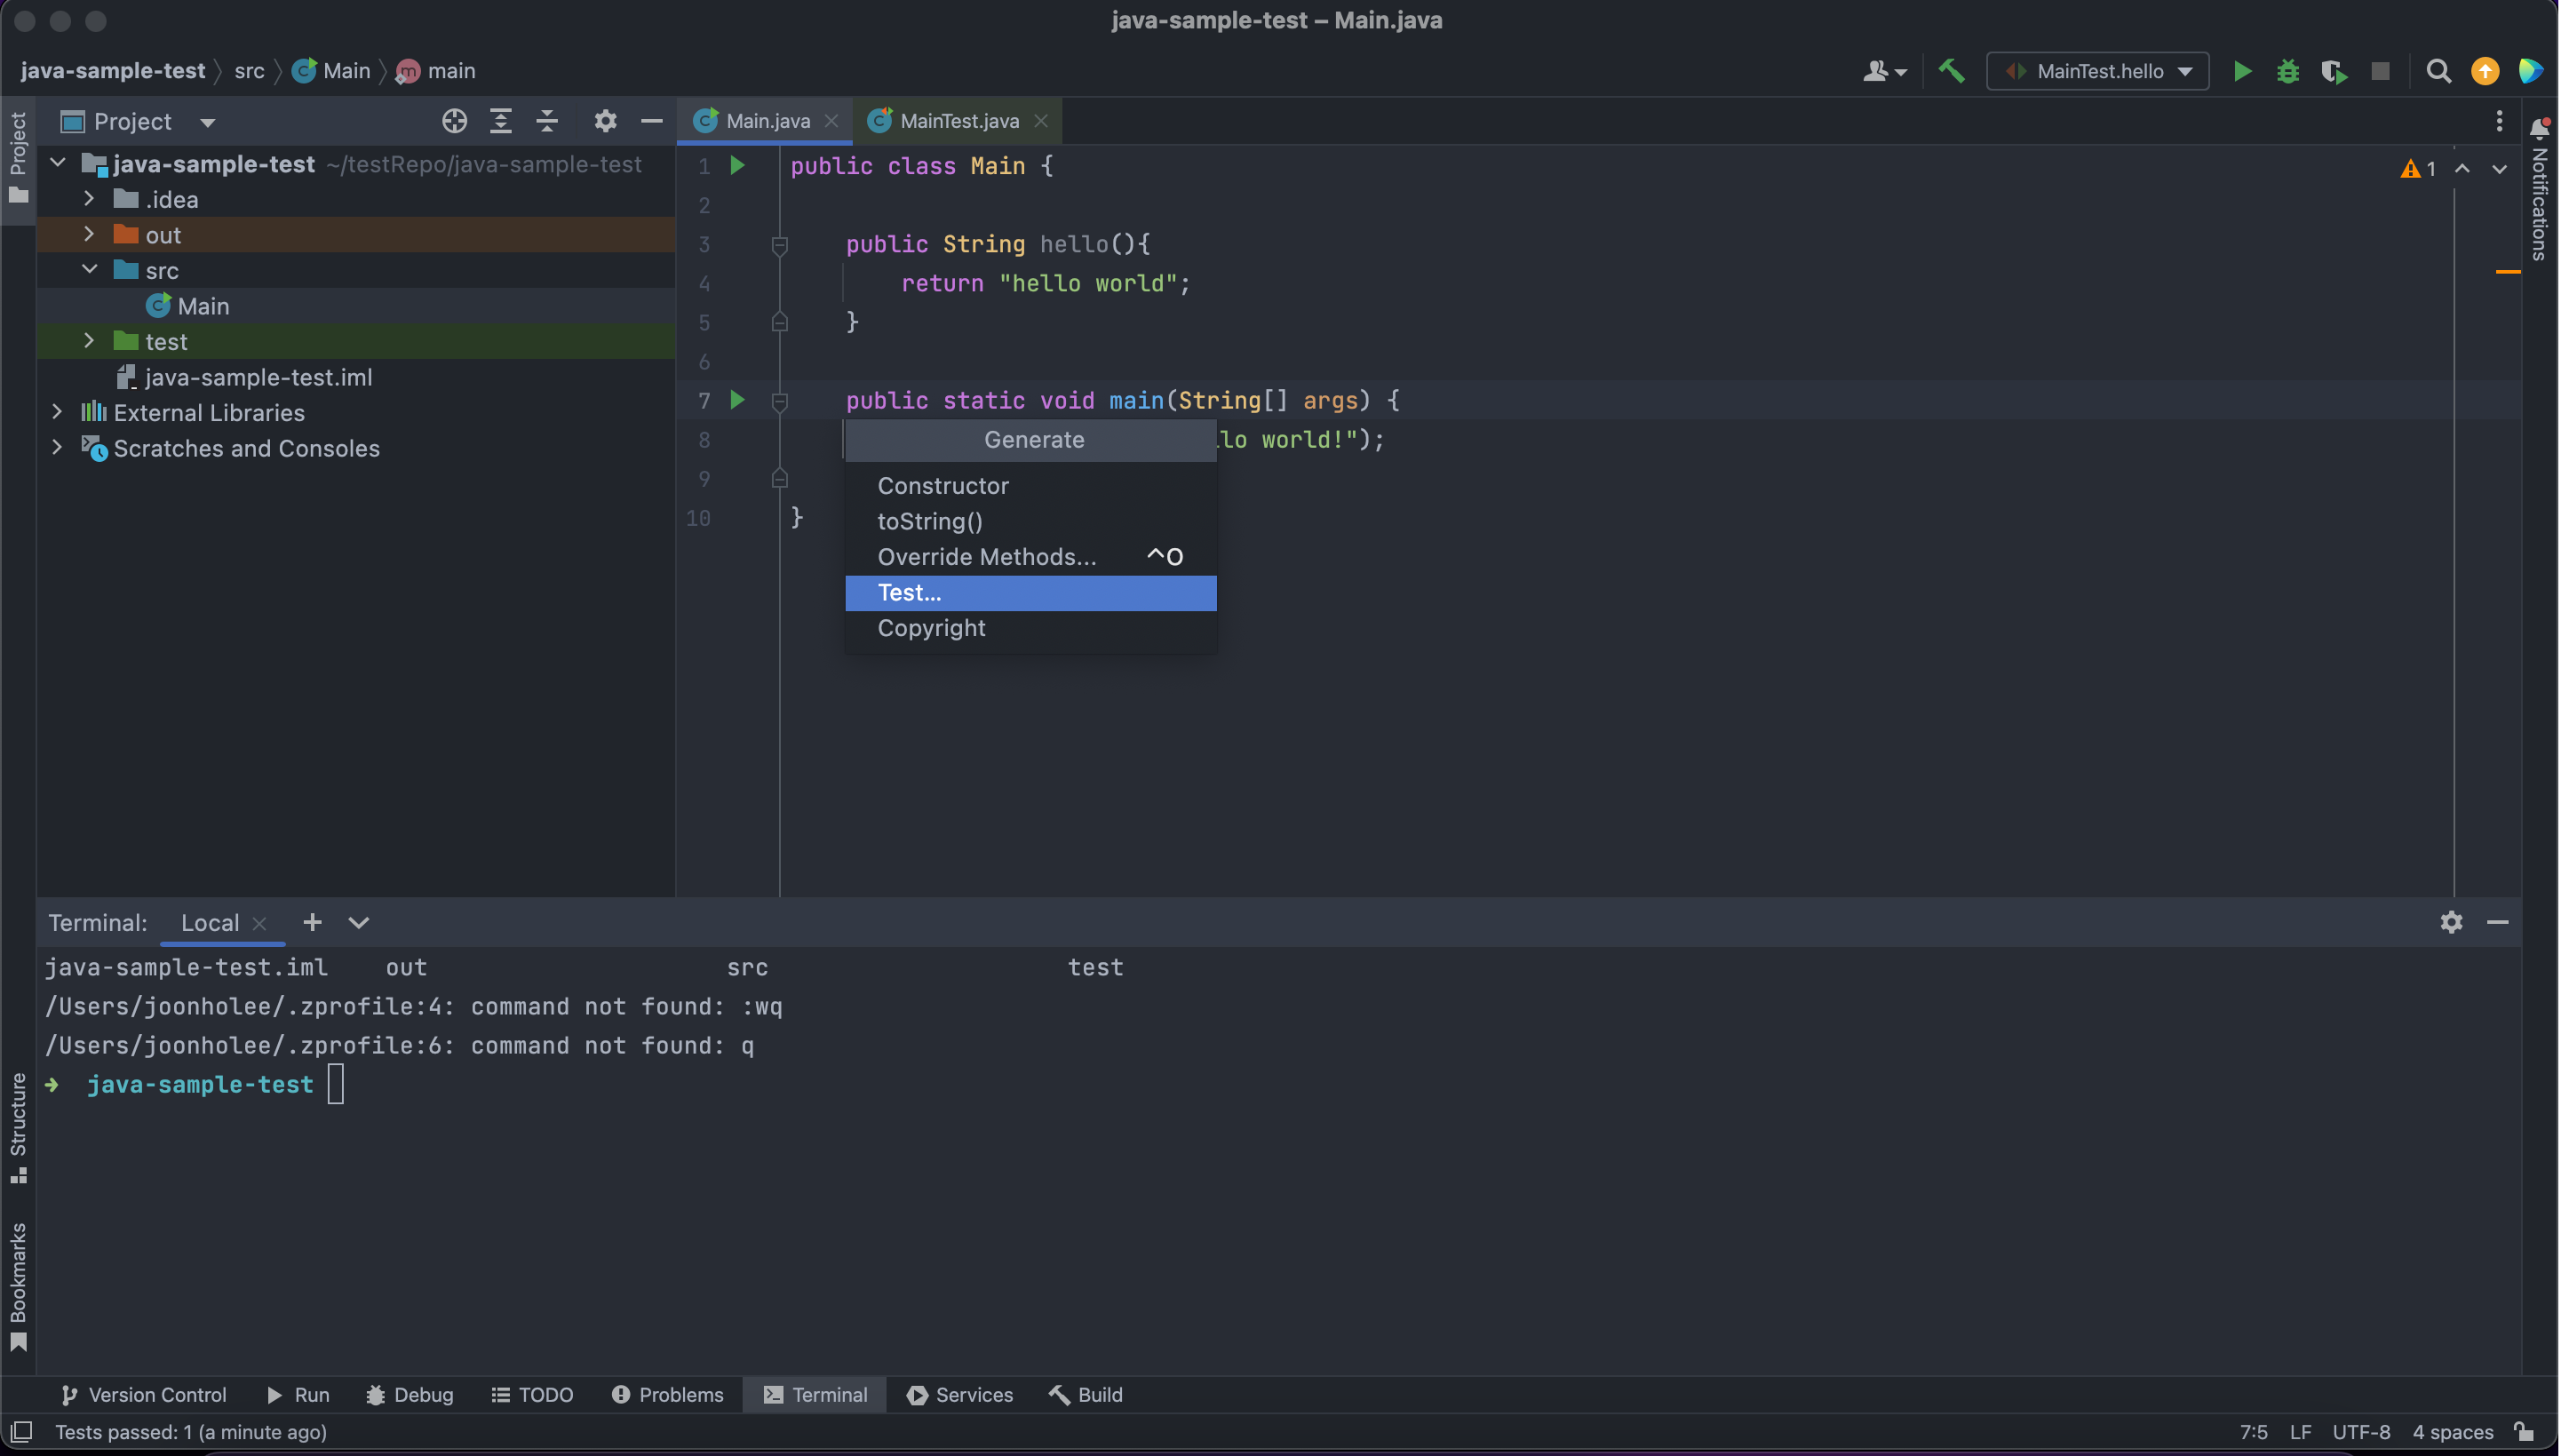Click the Build project hammer icon

point(1951,71)
